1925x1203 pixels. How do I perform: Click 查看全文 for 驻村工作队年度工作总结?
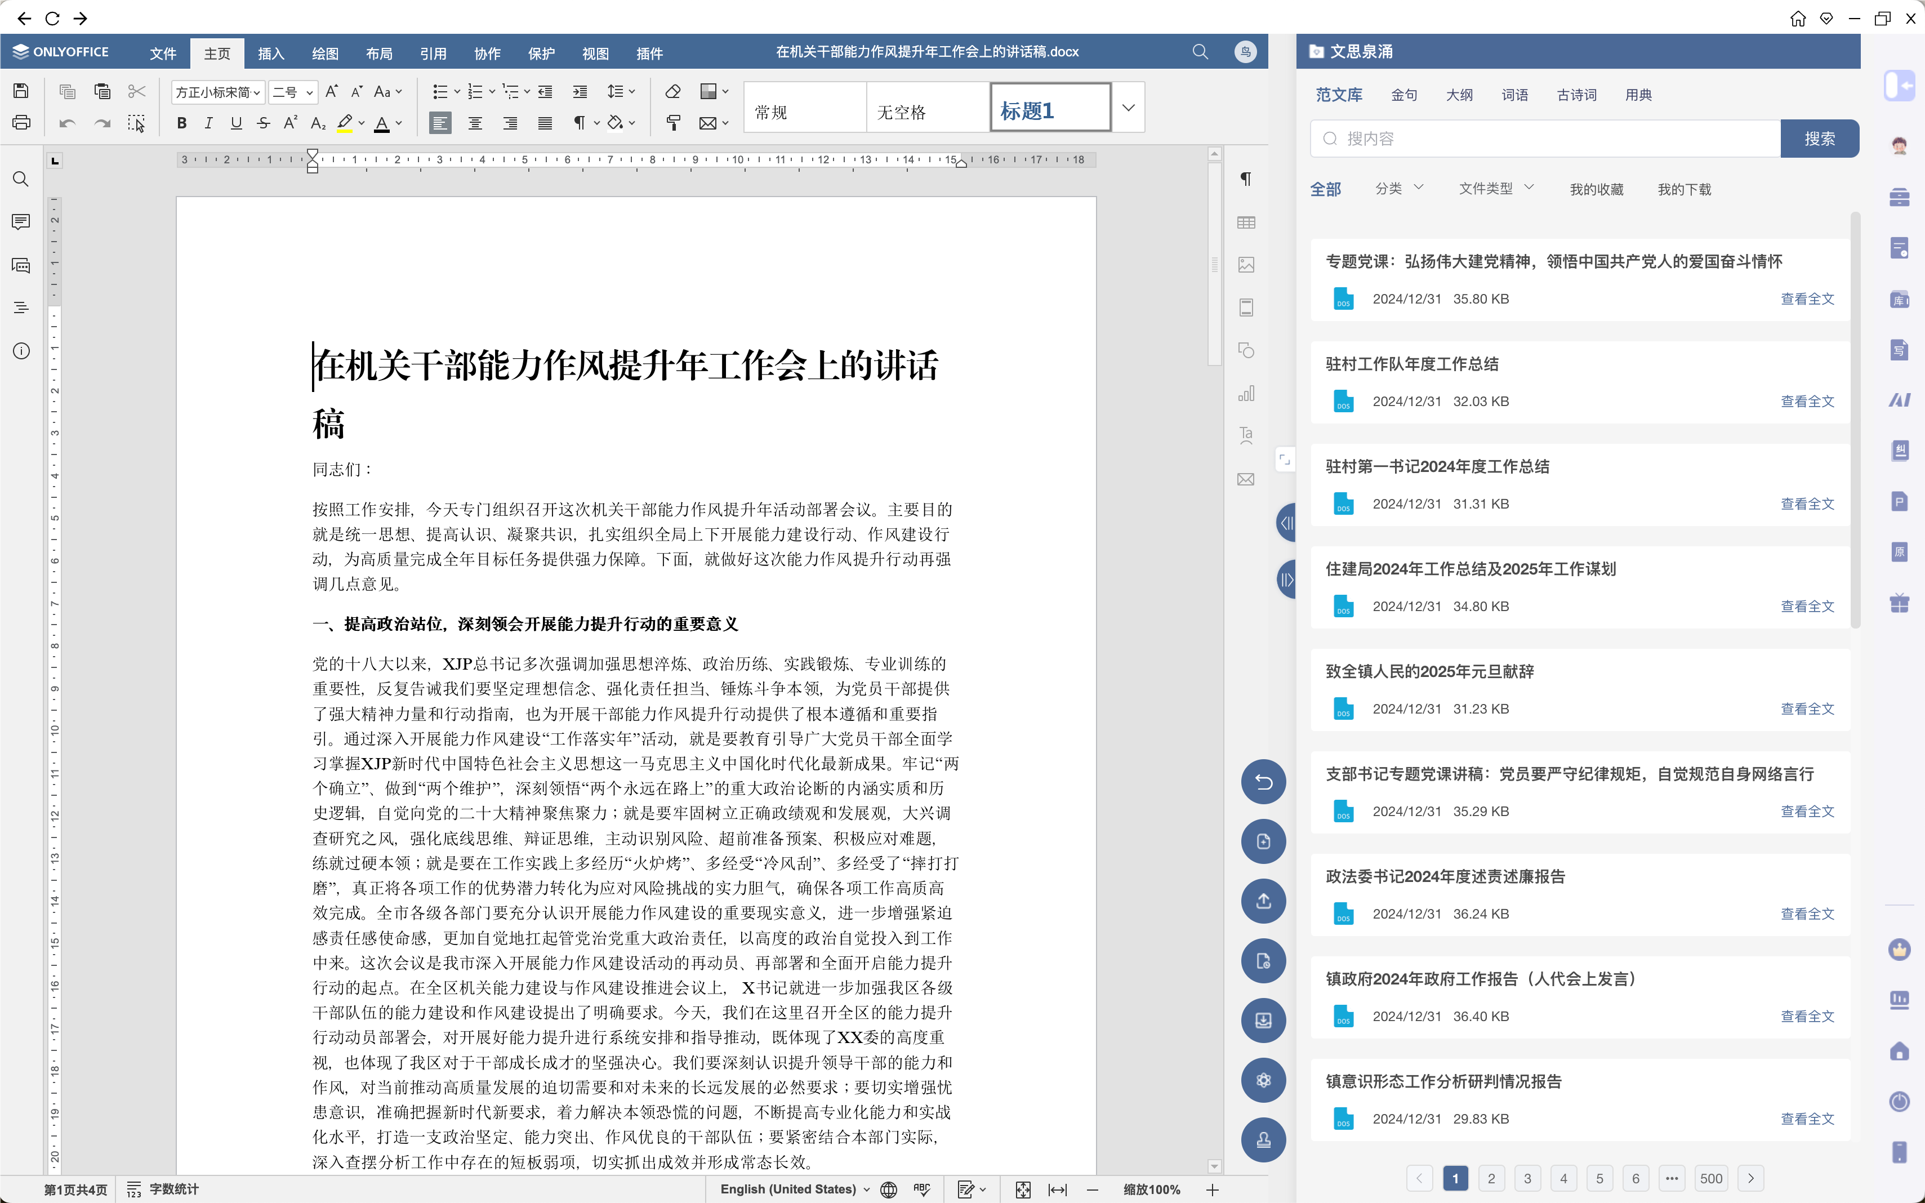(x=1807, y=401)
